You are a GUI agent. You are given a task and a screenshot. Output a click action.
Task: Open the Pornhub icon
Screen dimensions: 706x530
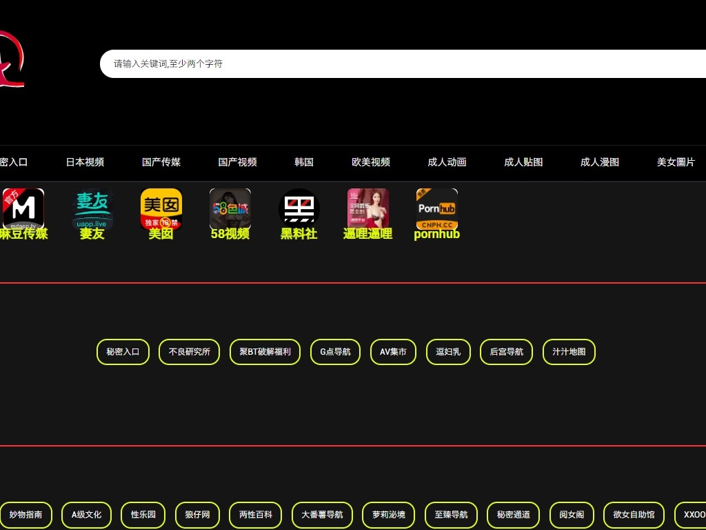coord(437,209)
